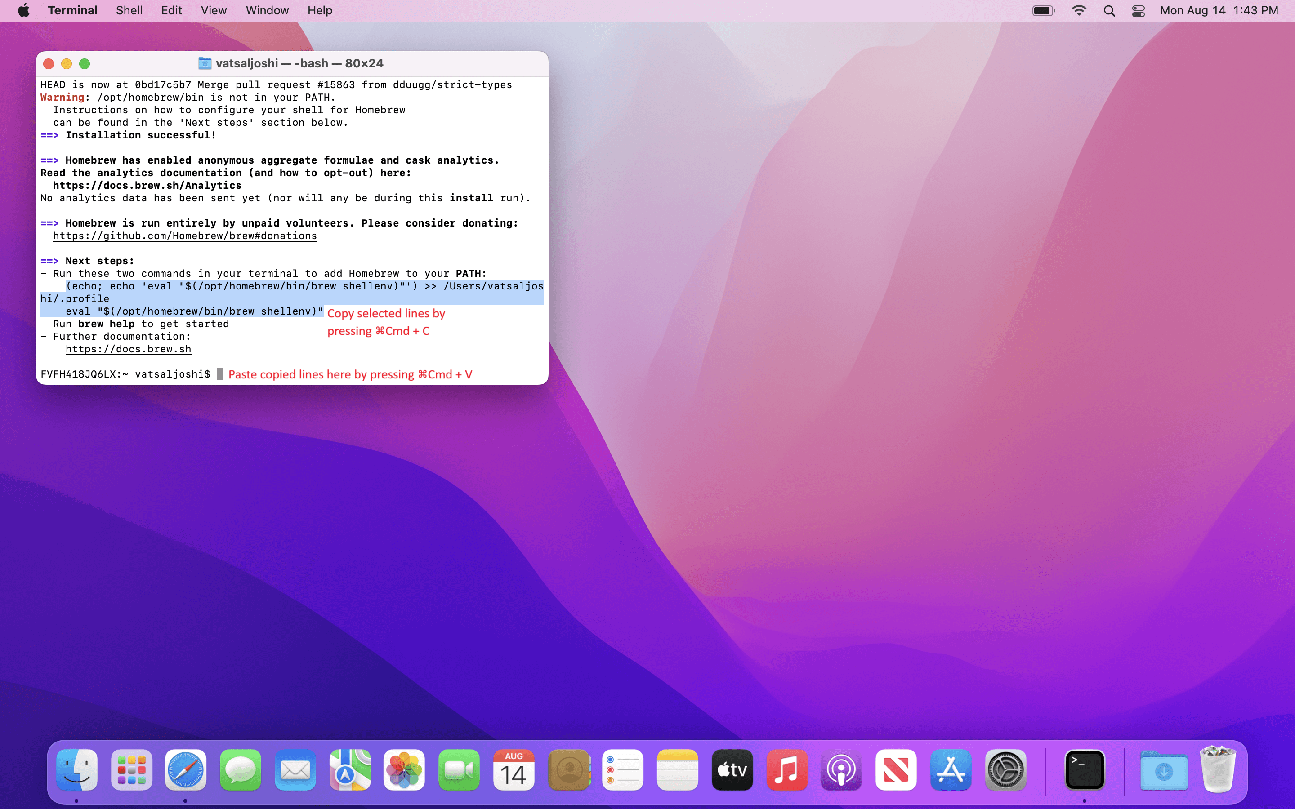Open the Terminal icon in the dock

pyautogui.click(x=1084, y=770)
